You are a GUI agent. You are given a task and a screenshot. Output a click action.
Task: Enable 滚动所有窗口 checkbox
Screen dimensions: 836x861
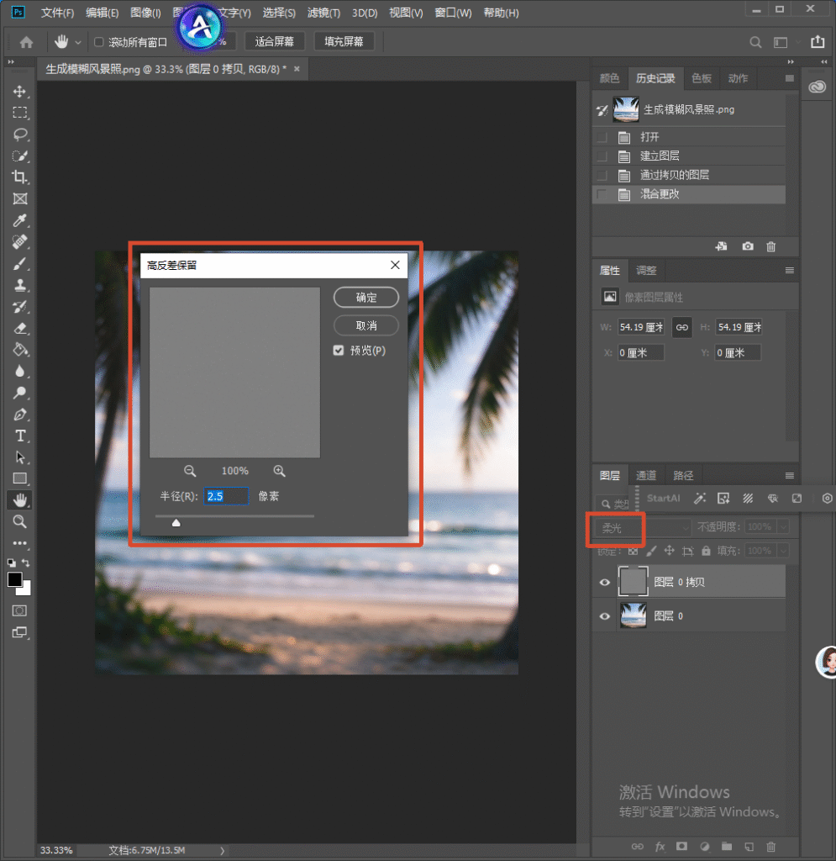(x=99, y=42)
